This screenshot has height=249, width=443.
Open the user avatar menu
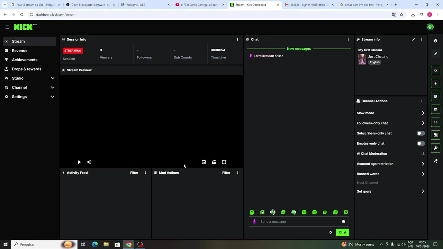[430, 27]
